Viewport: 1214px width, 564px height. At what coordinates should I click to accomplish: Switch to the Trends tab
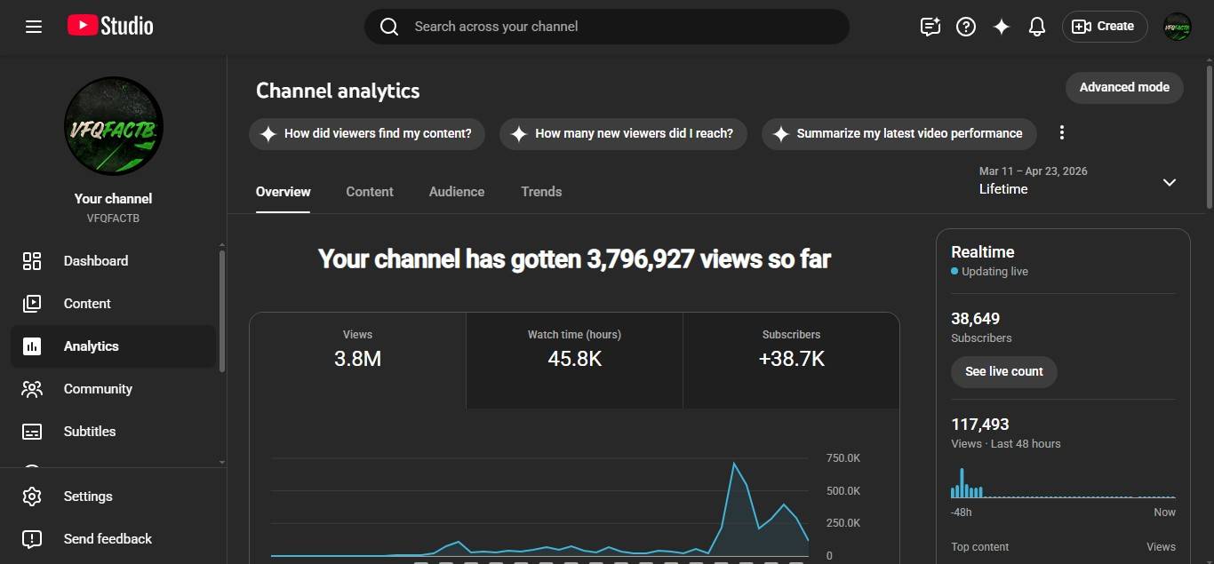pos(541,192)
